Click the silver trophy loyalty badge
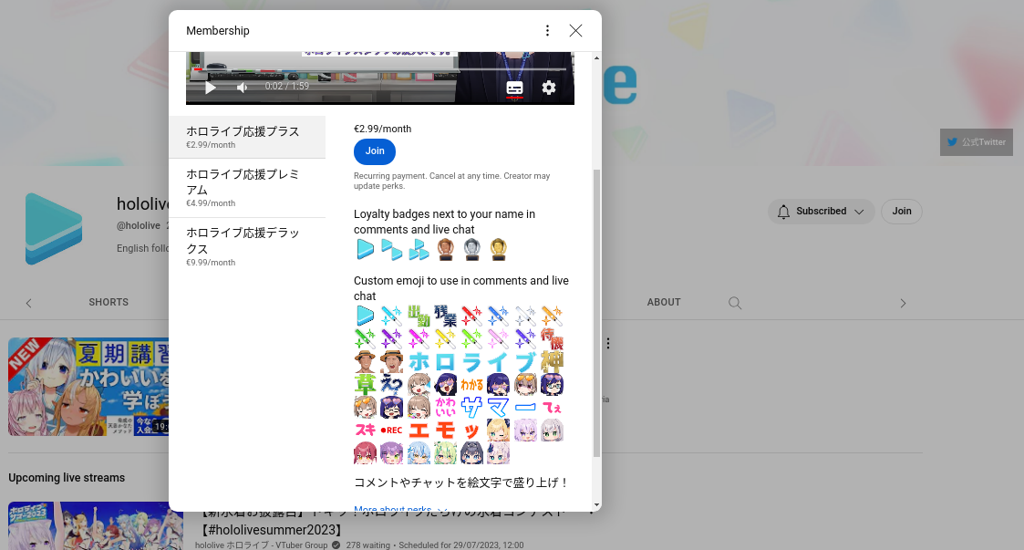Screen dimensions: 1024x550 pyautogui.click(x=471, y=249)
